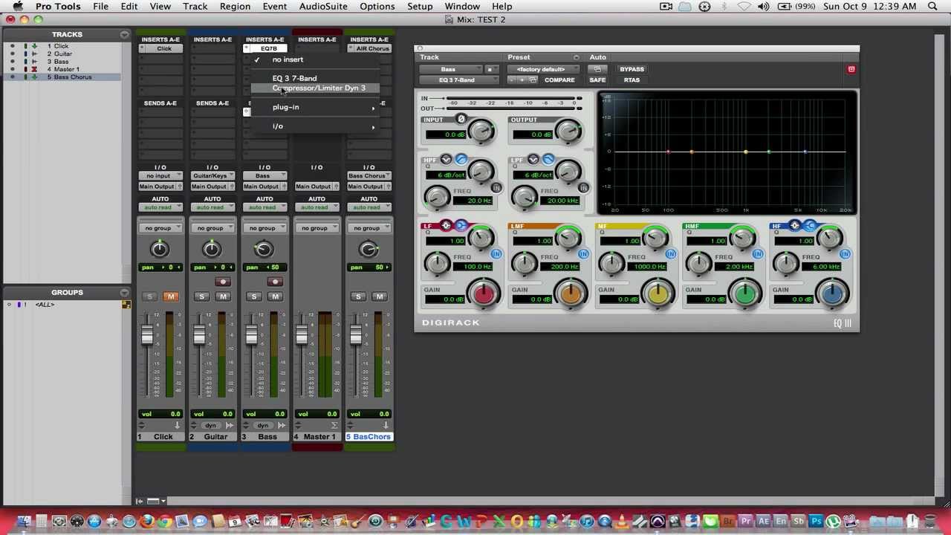This screenshot has width=951, height=535.
Task: Open the Groups list dropdown menu
Action: coord(124,293)
